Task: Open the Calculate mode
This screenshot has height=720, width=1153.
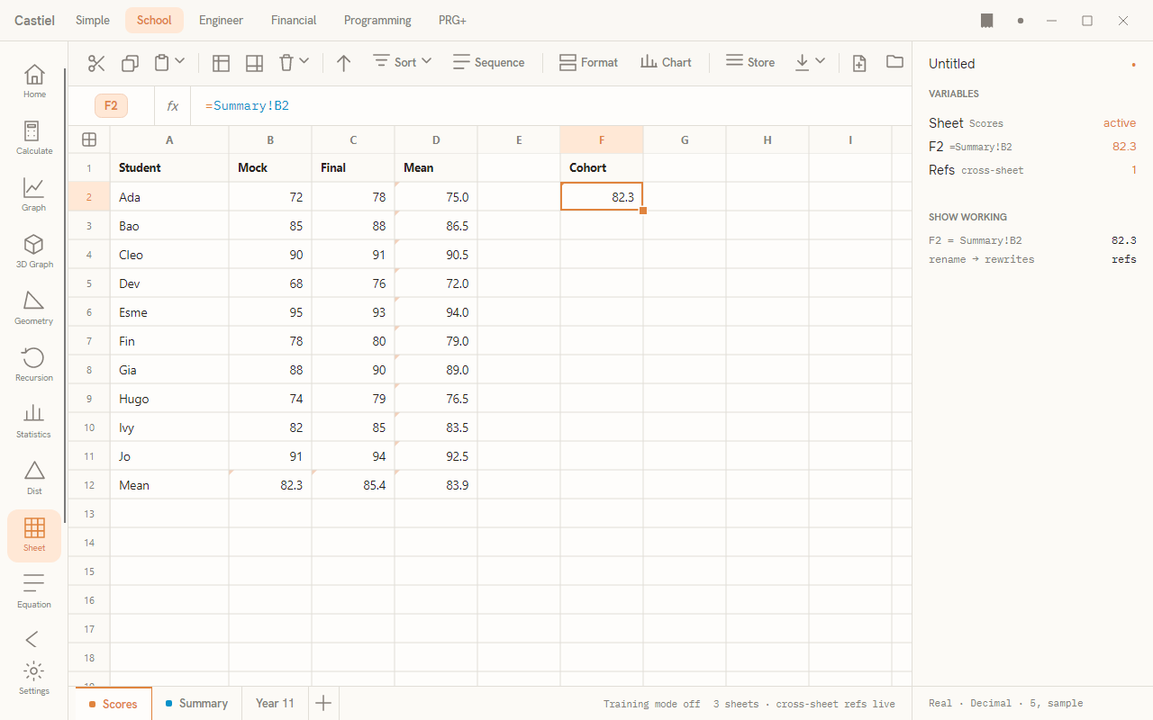Action: point(34,138)
